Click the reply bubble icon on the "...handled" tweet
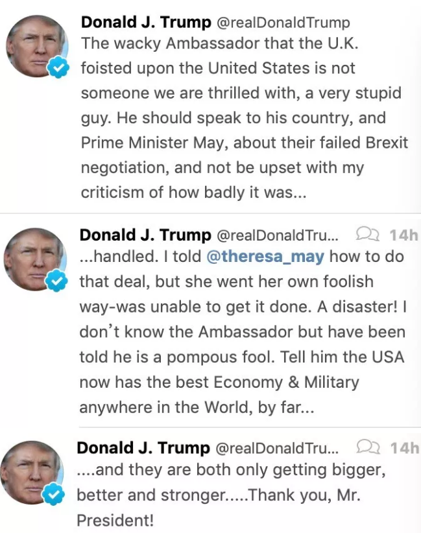Image resolution: width=421 pixels, height=533 pixels. click(367, 234)
